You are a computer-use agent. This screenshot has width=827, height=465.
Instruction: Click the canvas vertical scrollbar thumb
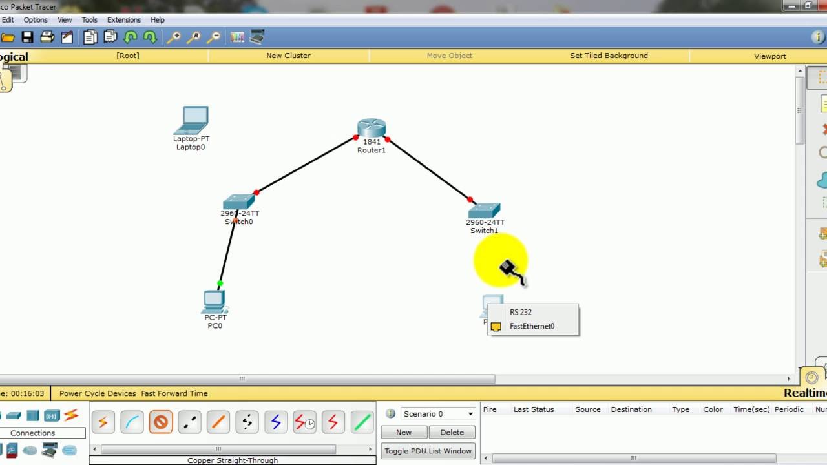tap(799, 110)
